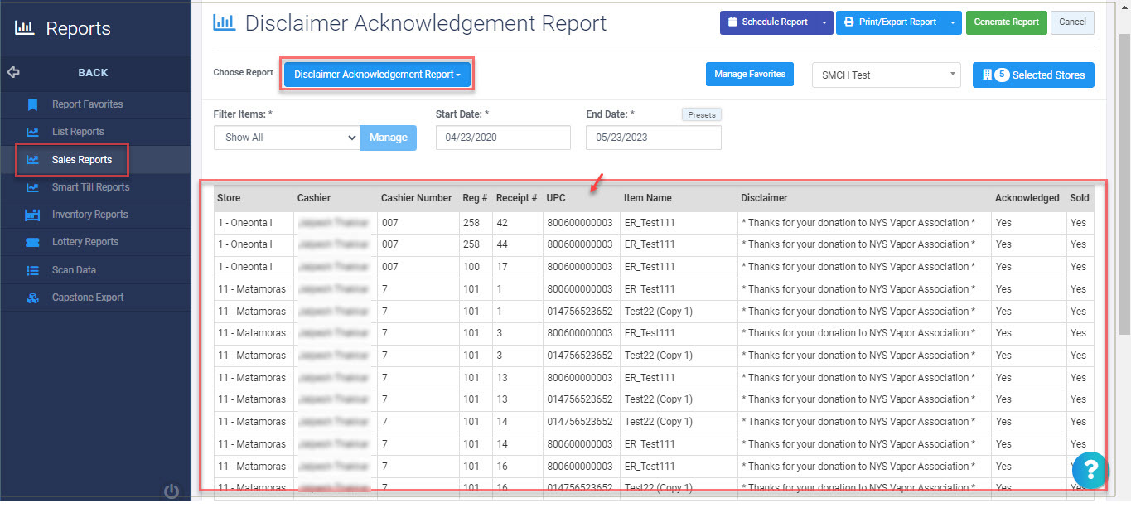Go to List Reports
Viewport: 1131px width, 508px height.
click(x=95, y=132)
